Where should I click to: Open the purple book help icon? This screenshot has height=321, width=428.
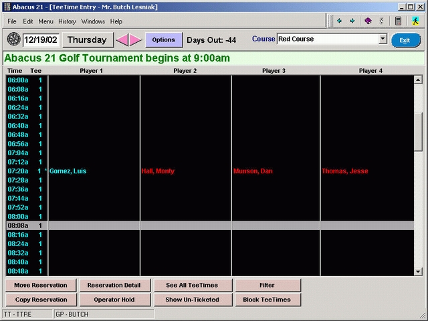[x=368, y=21]
